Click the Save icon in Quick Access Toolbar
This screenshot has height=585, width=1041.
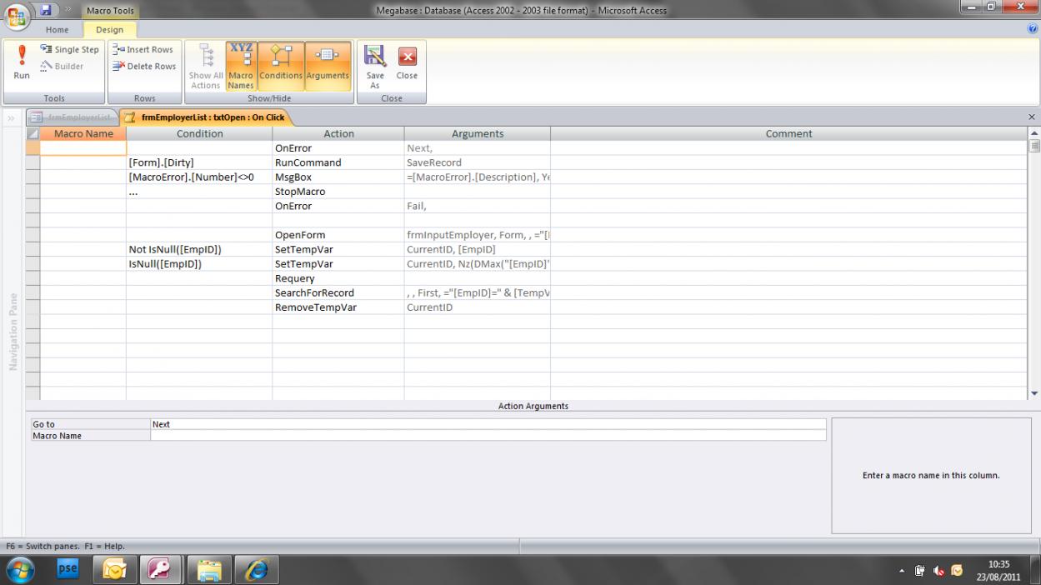[x=47, y=10]
